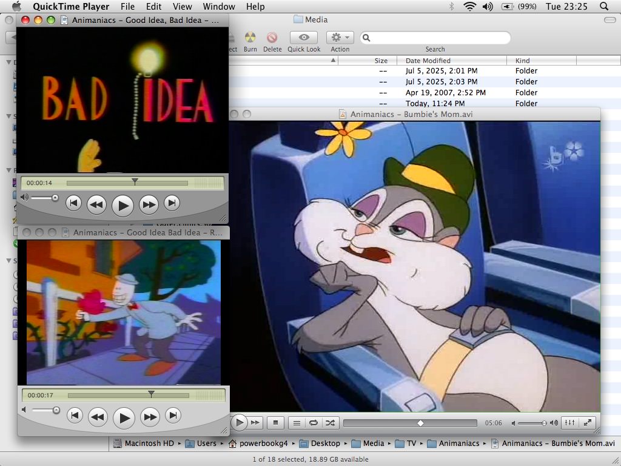Image resolution: width=621 pixels, height=466 pixels.
Task: Select the row dated Apr 19, 2007, 2:52 PM
Action: pos(425,93)
